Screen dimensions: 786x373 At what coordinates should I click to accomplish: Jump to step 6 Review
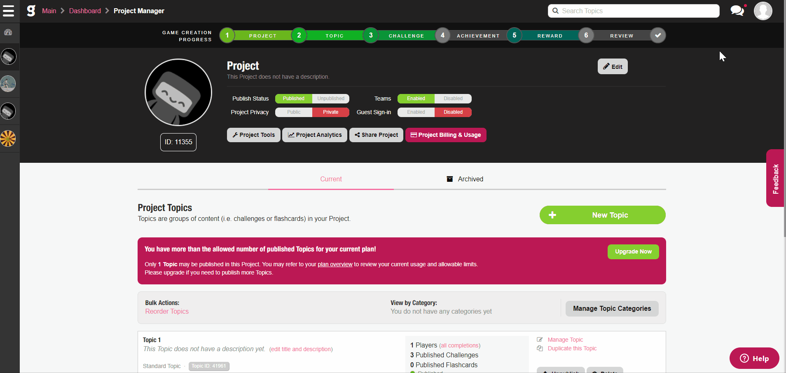click(x=586, y=35)
